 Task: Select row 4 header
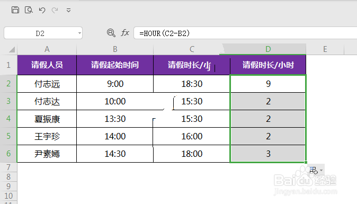8,119
